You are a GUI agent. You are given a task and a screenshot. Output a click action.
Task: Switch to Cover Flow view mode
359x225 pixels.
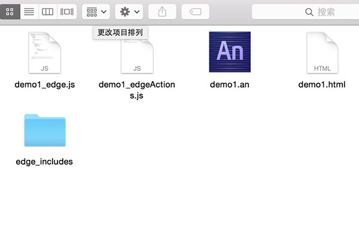67,12
